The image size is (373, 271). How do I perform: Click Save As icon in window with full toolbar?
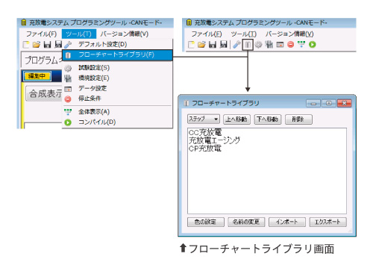tap(223, 45)
